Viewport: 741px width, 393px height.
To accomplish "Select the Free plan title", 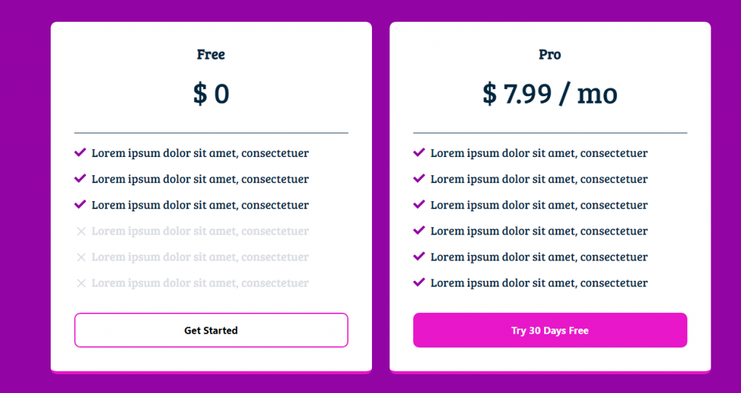I will tap(211, 54).
